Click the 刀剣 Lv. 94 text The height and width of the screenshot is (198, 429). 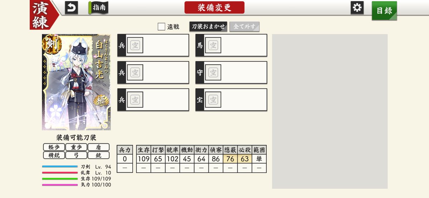click(x=96, y=167)
